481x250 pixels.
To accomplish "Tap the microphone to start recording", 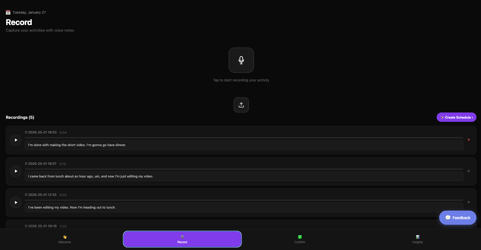I will pos(241,60).
